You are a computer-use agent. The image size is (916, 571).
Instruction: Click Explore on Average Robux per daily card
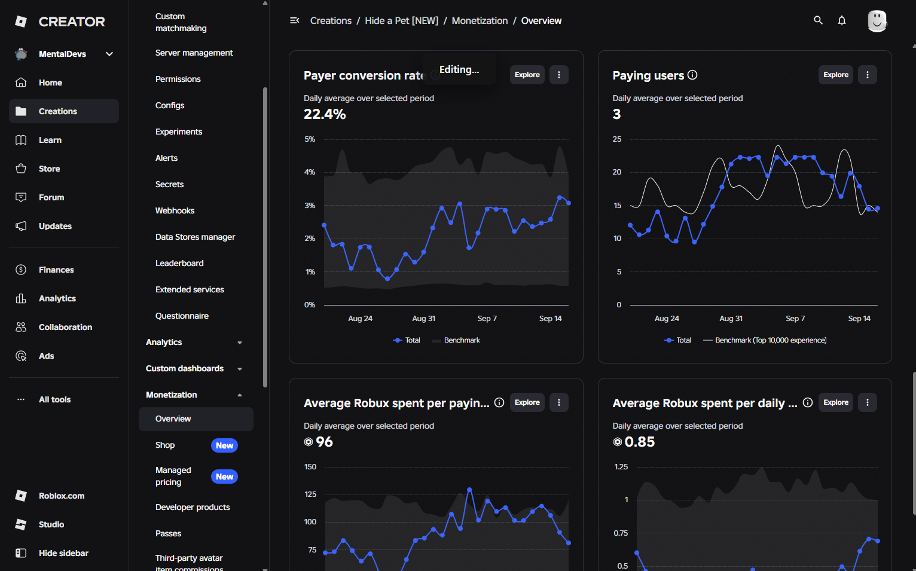pos(836,402)
